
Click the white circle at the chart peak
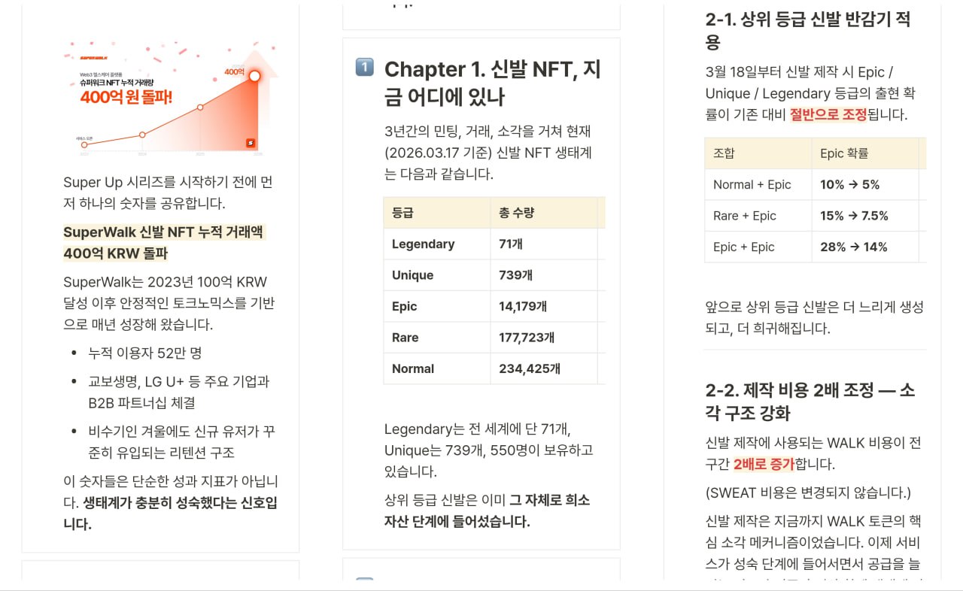(254, 76)
